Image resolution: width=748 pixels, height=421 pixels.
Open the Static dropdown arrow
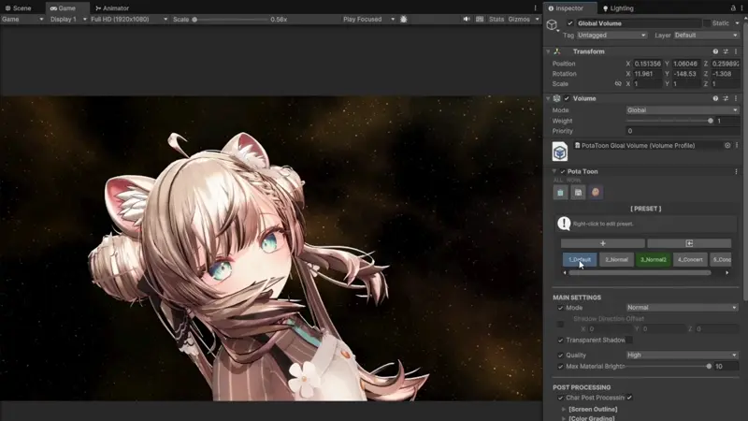pos(738,22)
